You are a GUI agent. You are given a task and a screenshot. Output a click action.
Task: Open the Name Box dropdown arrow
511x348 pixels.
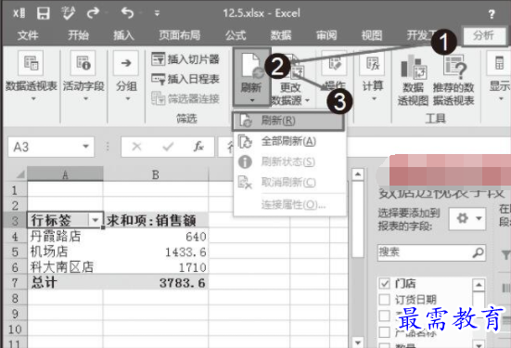pos(85,147)
